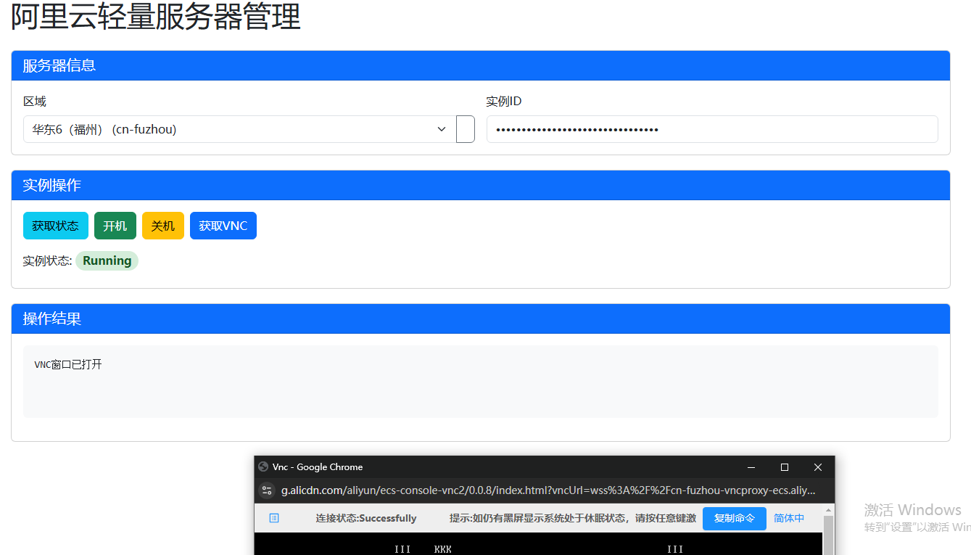Click the 实例ID label
This screenshot has height=555, width=971.
click(x=504, y=101)
